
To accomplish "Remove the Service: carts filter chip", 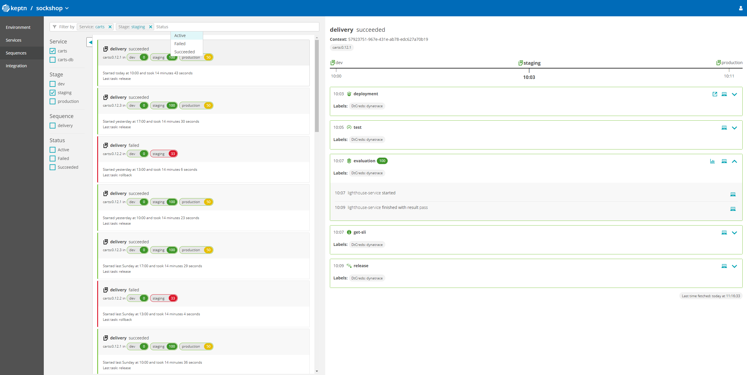I will [x=110, y=27].
